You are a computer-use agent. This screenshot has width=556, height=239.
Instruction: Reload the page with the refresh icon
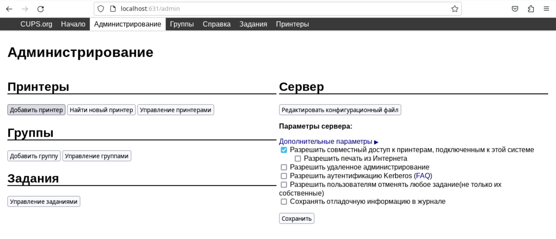41,9
